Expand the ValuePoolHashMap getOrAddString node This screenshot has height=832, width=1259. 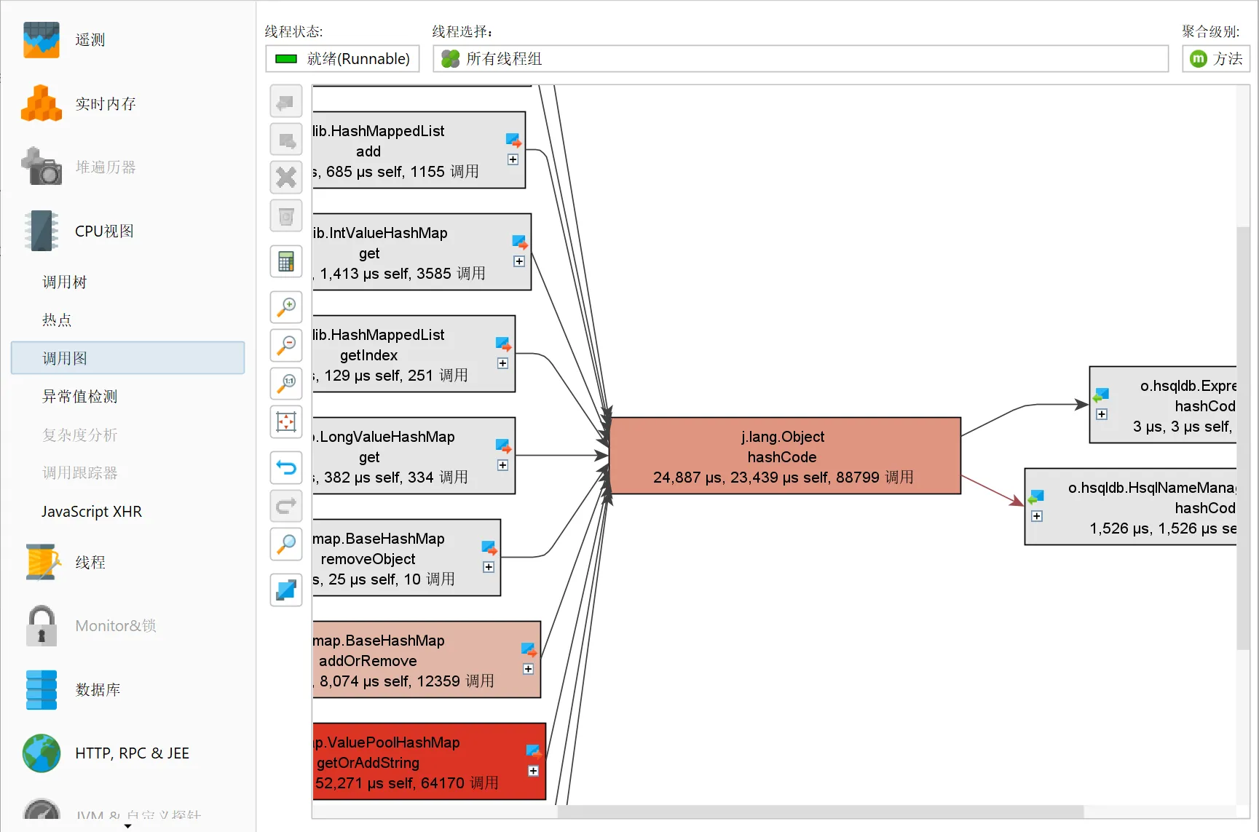coord(533,770)
